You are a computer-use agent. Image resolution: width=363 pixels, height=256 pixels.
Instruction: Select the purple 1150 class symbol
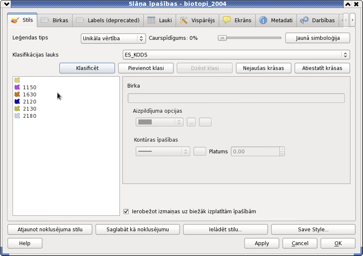click(17, 87)
